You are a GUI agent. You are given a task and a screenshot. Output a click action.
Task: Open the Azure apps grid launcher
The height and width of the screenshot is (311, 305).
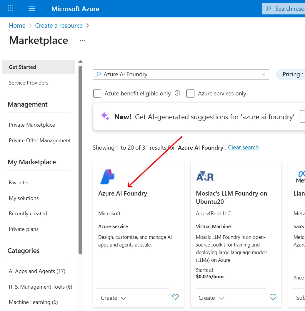pos(11,8)
